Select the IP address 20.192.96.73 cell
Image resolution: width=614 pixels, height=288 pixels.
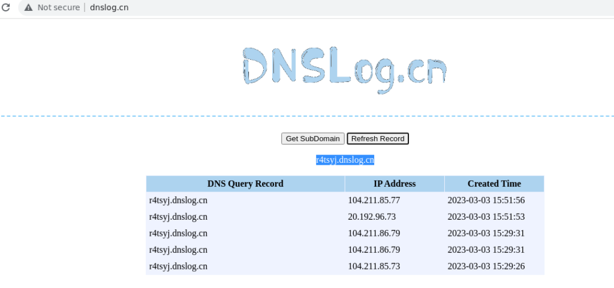tap(371, 217)
